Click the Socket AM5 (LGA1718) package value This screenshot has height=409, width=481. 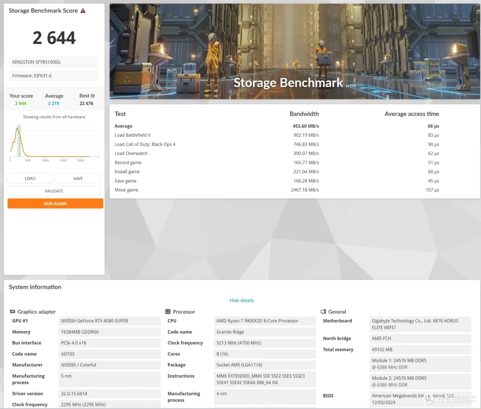[x=265, y=365]
